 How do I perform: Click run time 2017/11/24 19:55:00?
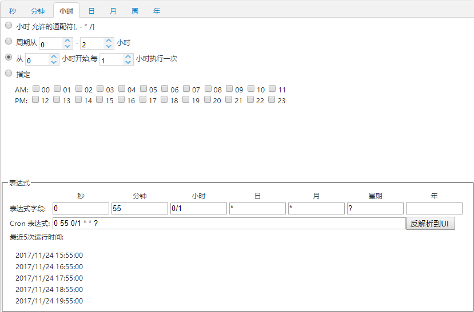(x=49, y=301)
